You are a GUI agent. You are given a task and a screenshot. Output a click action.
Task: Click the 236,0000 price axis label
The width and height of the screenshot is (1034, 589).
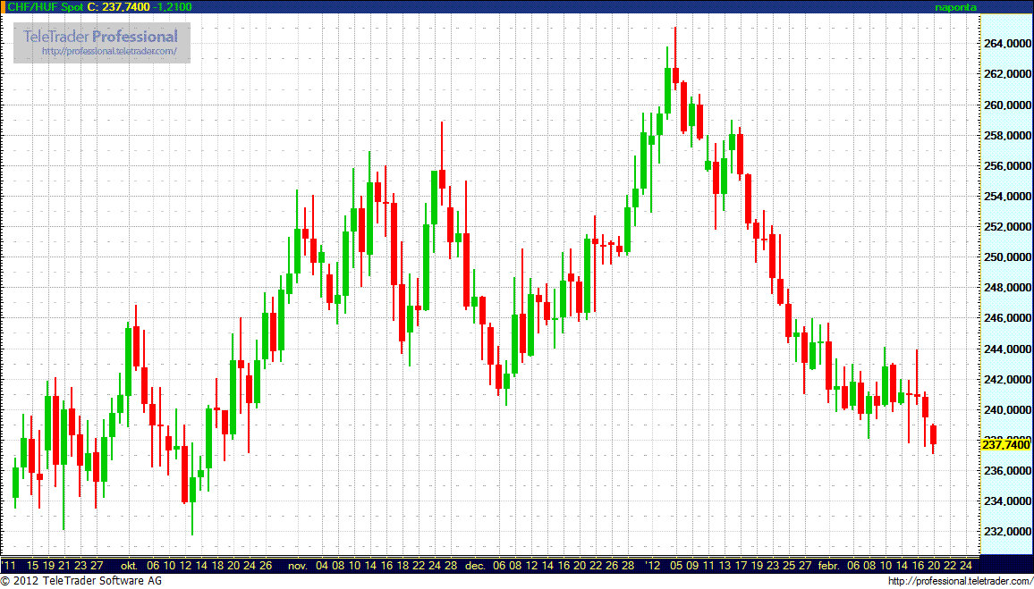coord(1006,472)
